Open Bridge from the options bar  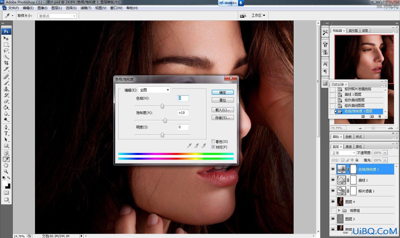coord(243,16)
